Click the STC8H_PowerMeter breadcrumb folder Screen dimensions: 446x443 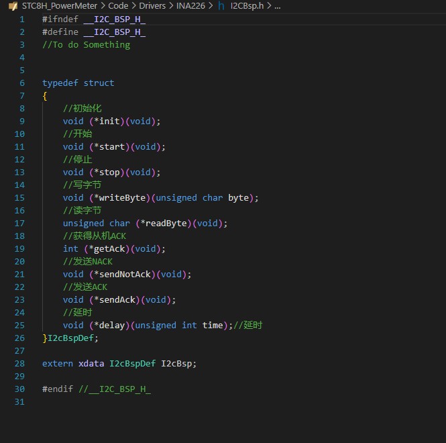click(x=60, y=5)
